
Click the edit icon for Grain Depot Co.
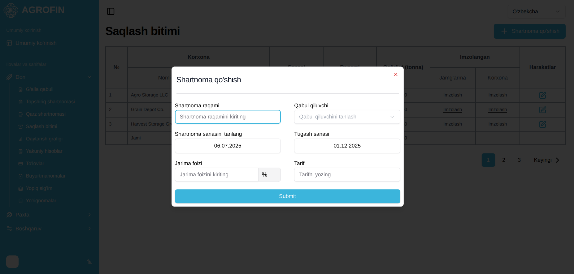[x=542, y=110]
